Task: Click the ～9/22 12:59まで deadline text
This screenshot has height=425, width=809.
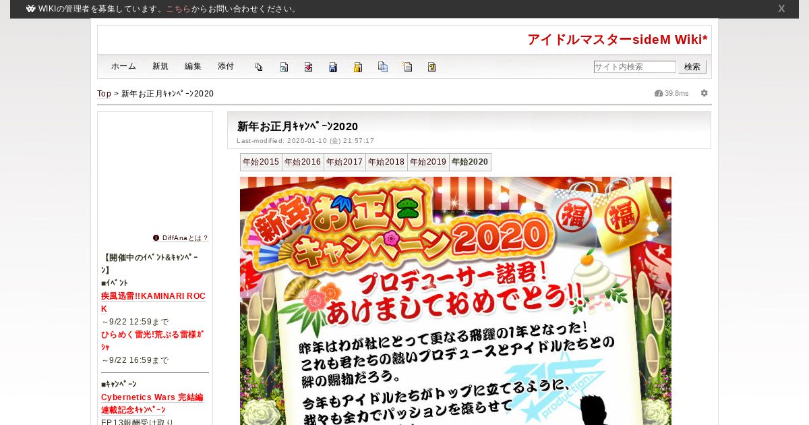Action: (135, 322)
